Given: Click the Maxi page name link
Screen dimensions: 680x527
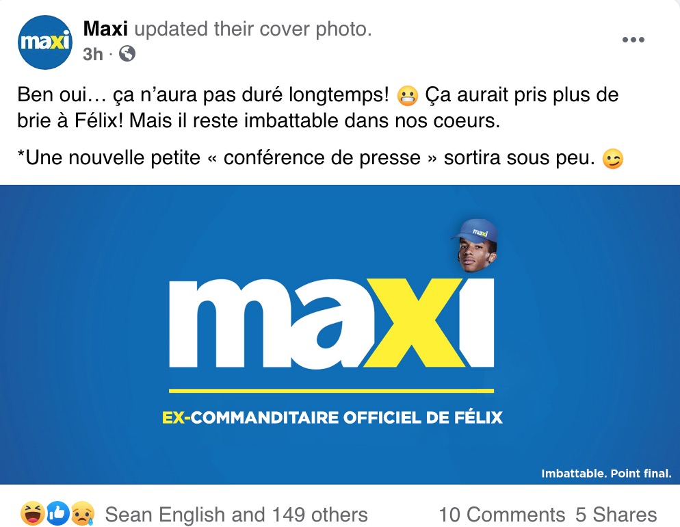Looking at the screenshot, I should (105, 29).
